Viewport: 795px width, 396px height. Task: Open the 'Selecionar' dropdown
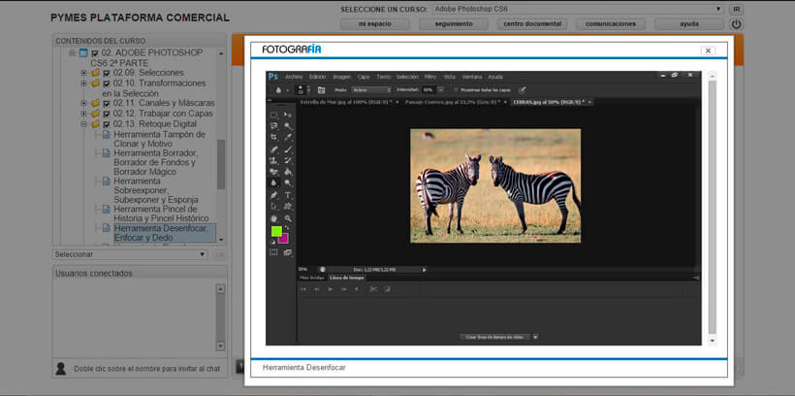[x=130, y=254]
